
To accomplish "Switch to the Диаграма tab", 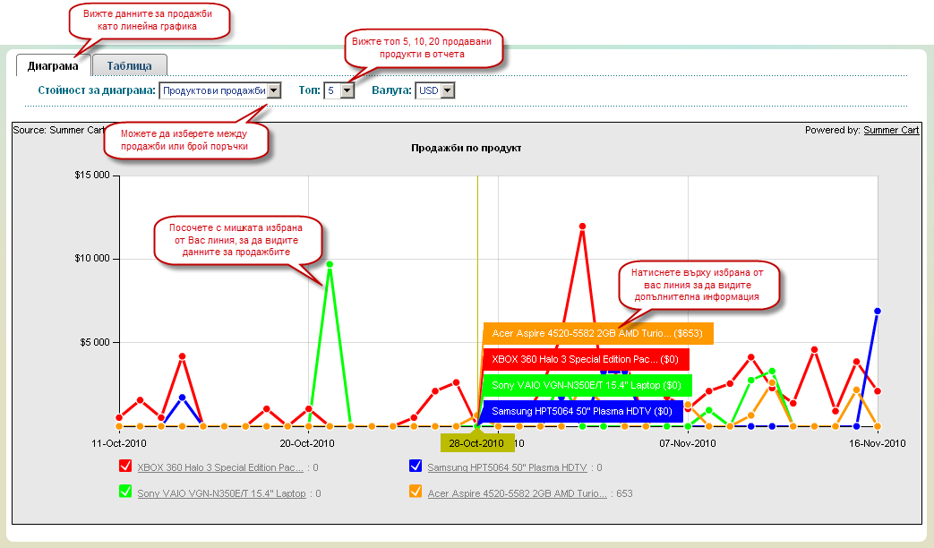I will pos(53,65).
